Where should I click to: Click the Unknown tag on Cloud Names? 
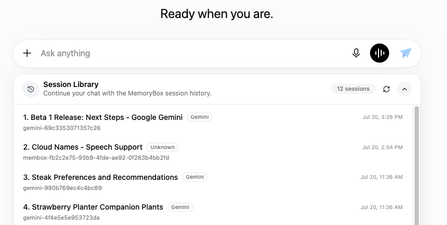(x=162, y=147)
